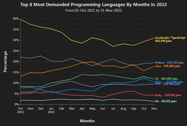Click the Ruby 125,053 jobs label
The width and height of the screenshot is (187, 126).
(168, 95)
